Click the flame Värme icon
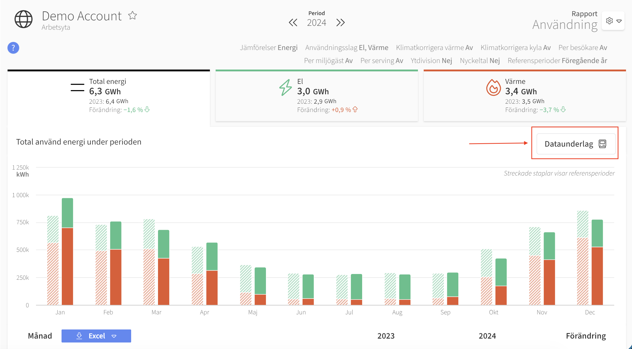 click(493, 88)
